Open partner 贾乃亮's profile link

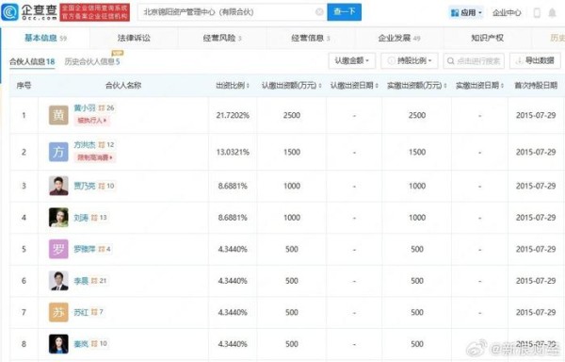pyautogui.click(x=85, y=186)
